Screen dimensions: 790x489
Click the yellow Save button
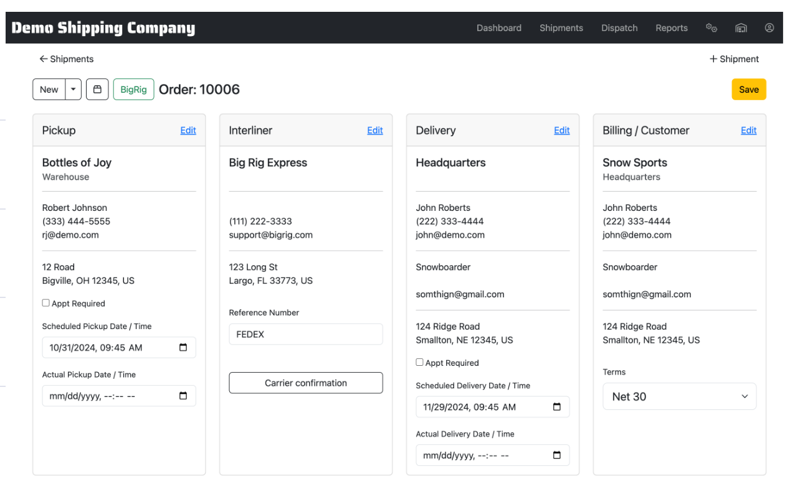click(748, 90)
